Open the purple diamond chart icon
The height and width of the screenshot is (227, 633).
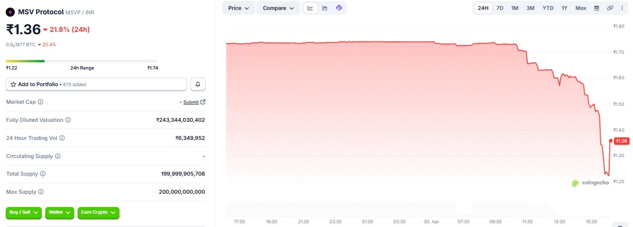(x=339, y=8)
